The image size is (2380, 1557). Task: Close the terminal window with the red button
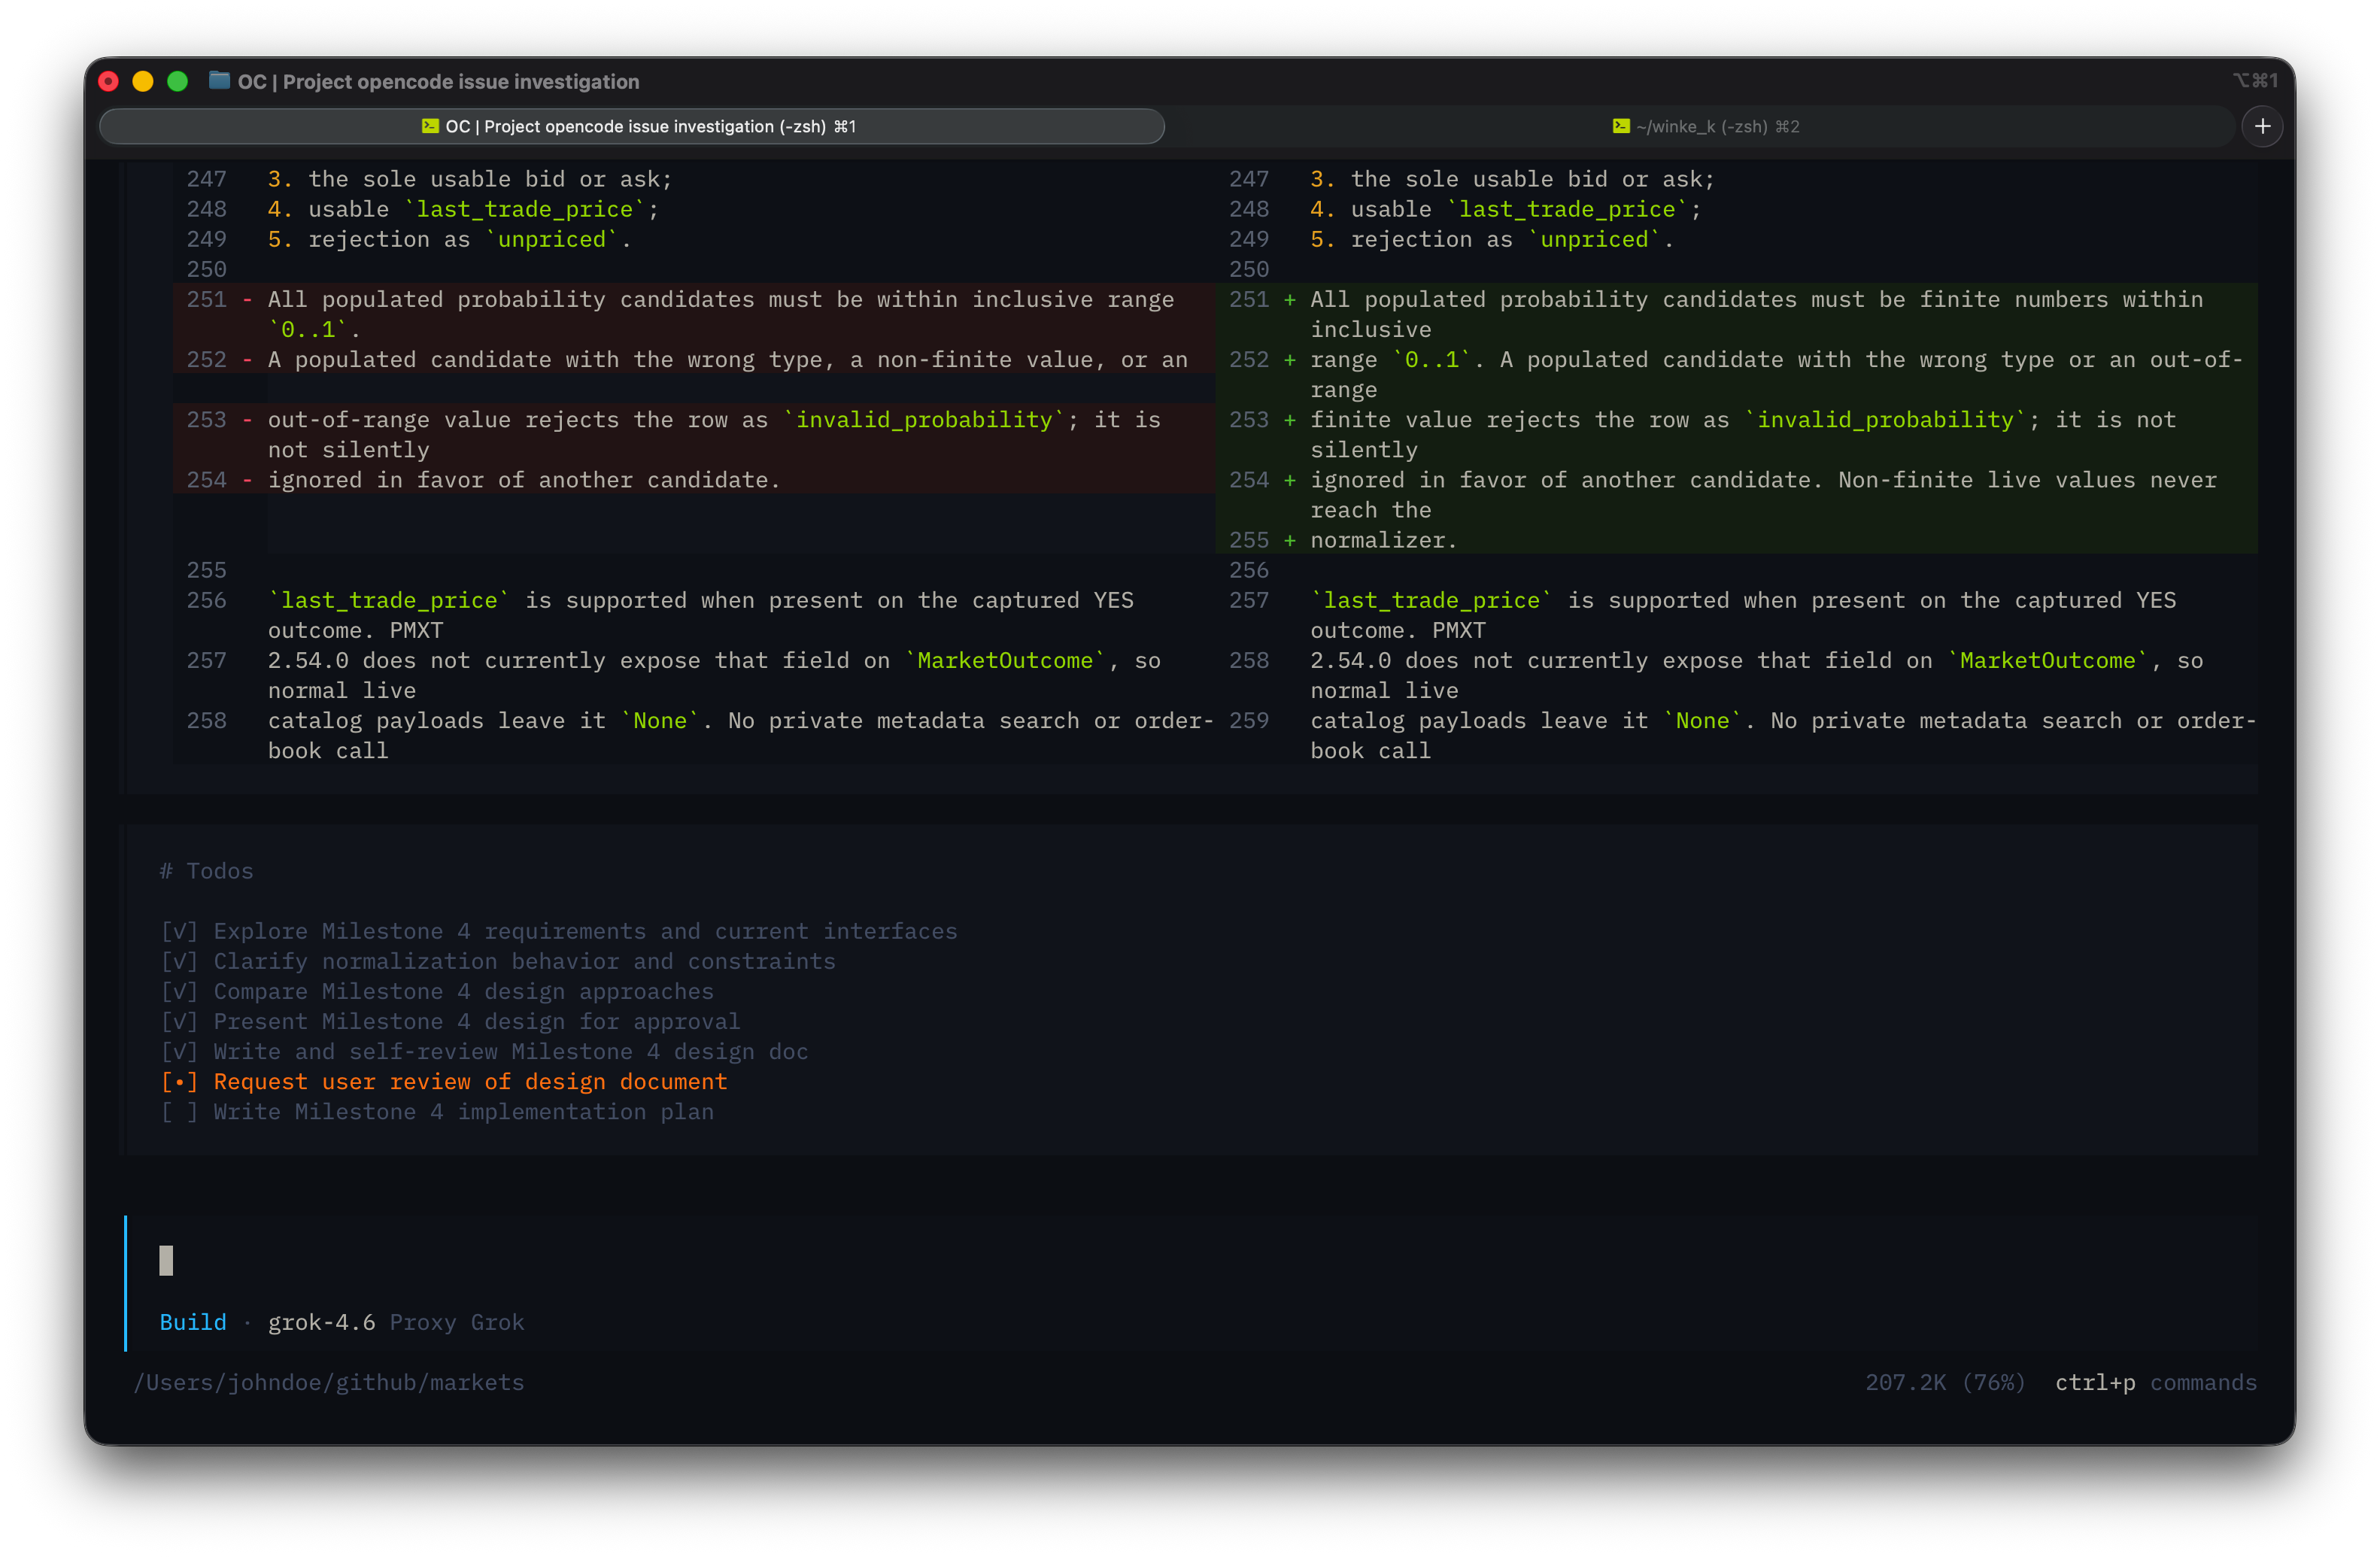click(x=109, y=81)
